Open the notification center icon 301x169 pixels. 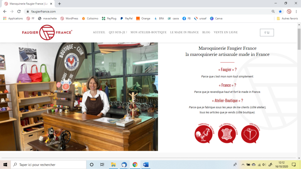pos(294,164)
